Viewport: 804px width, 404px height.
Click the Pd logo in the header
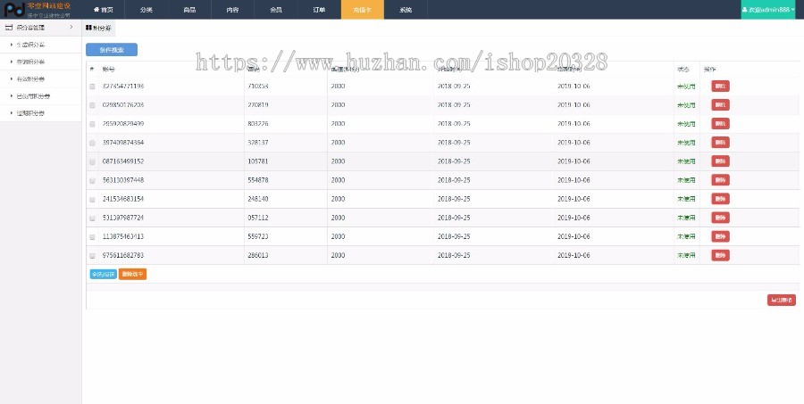pos(14,9)
